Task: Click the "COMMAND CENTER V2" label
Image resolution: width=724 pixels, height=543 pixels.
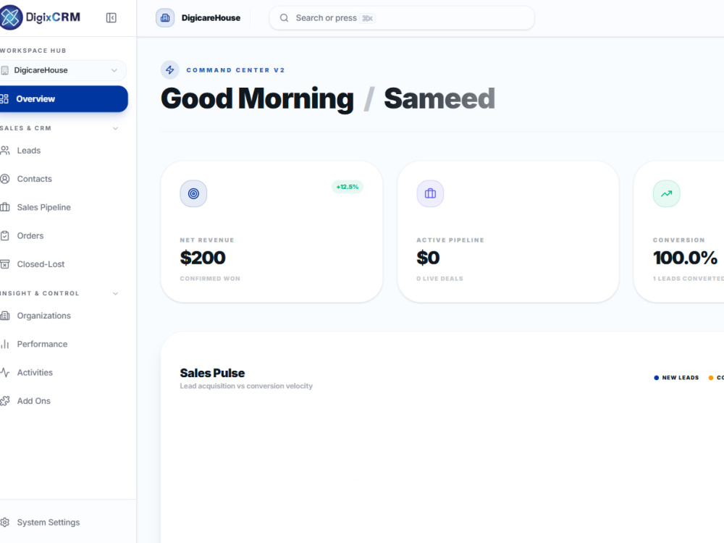Action: [x=235, y=70]
